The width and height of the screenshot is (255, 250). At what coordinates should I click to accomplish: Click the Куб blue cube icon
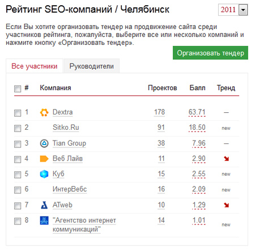(x=44, y=174)
